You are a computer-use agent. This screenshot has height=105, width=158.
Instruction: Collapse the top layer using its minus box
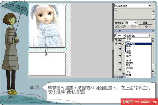115,40
